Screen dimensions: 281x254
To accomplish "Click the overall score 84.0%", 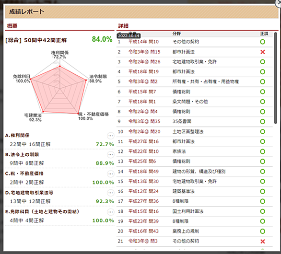I will [x=102, y=39].
